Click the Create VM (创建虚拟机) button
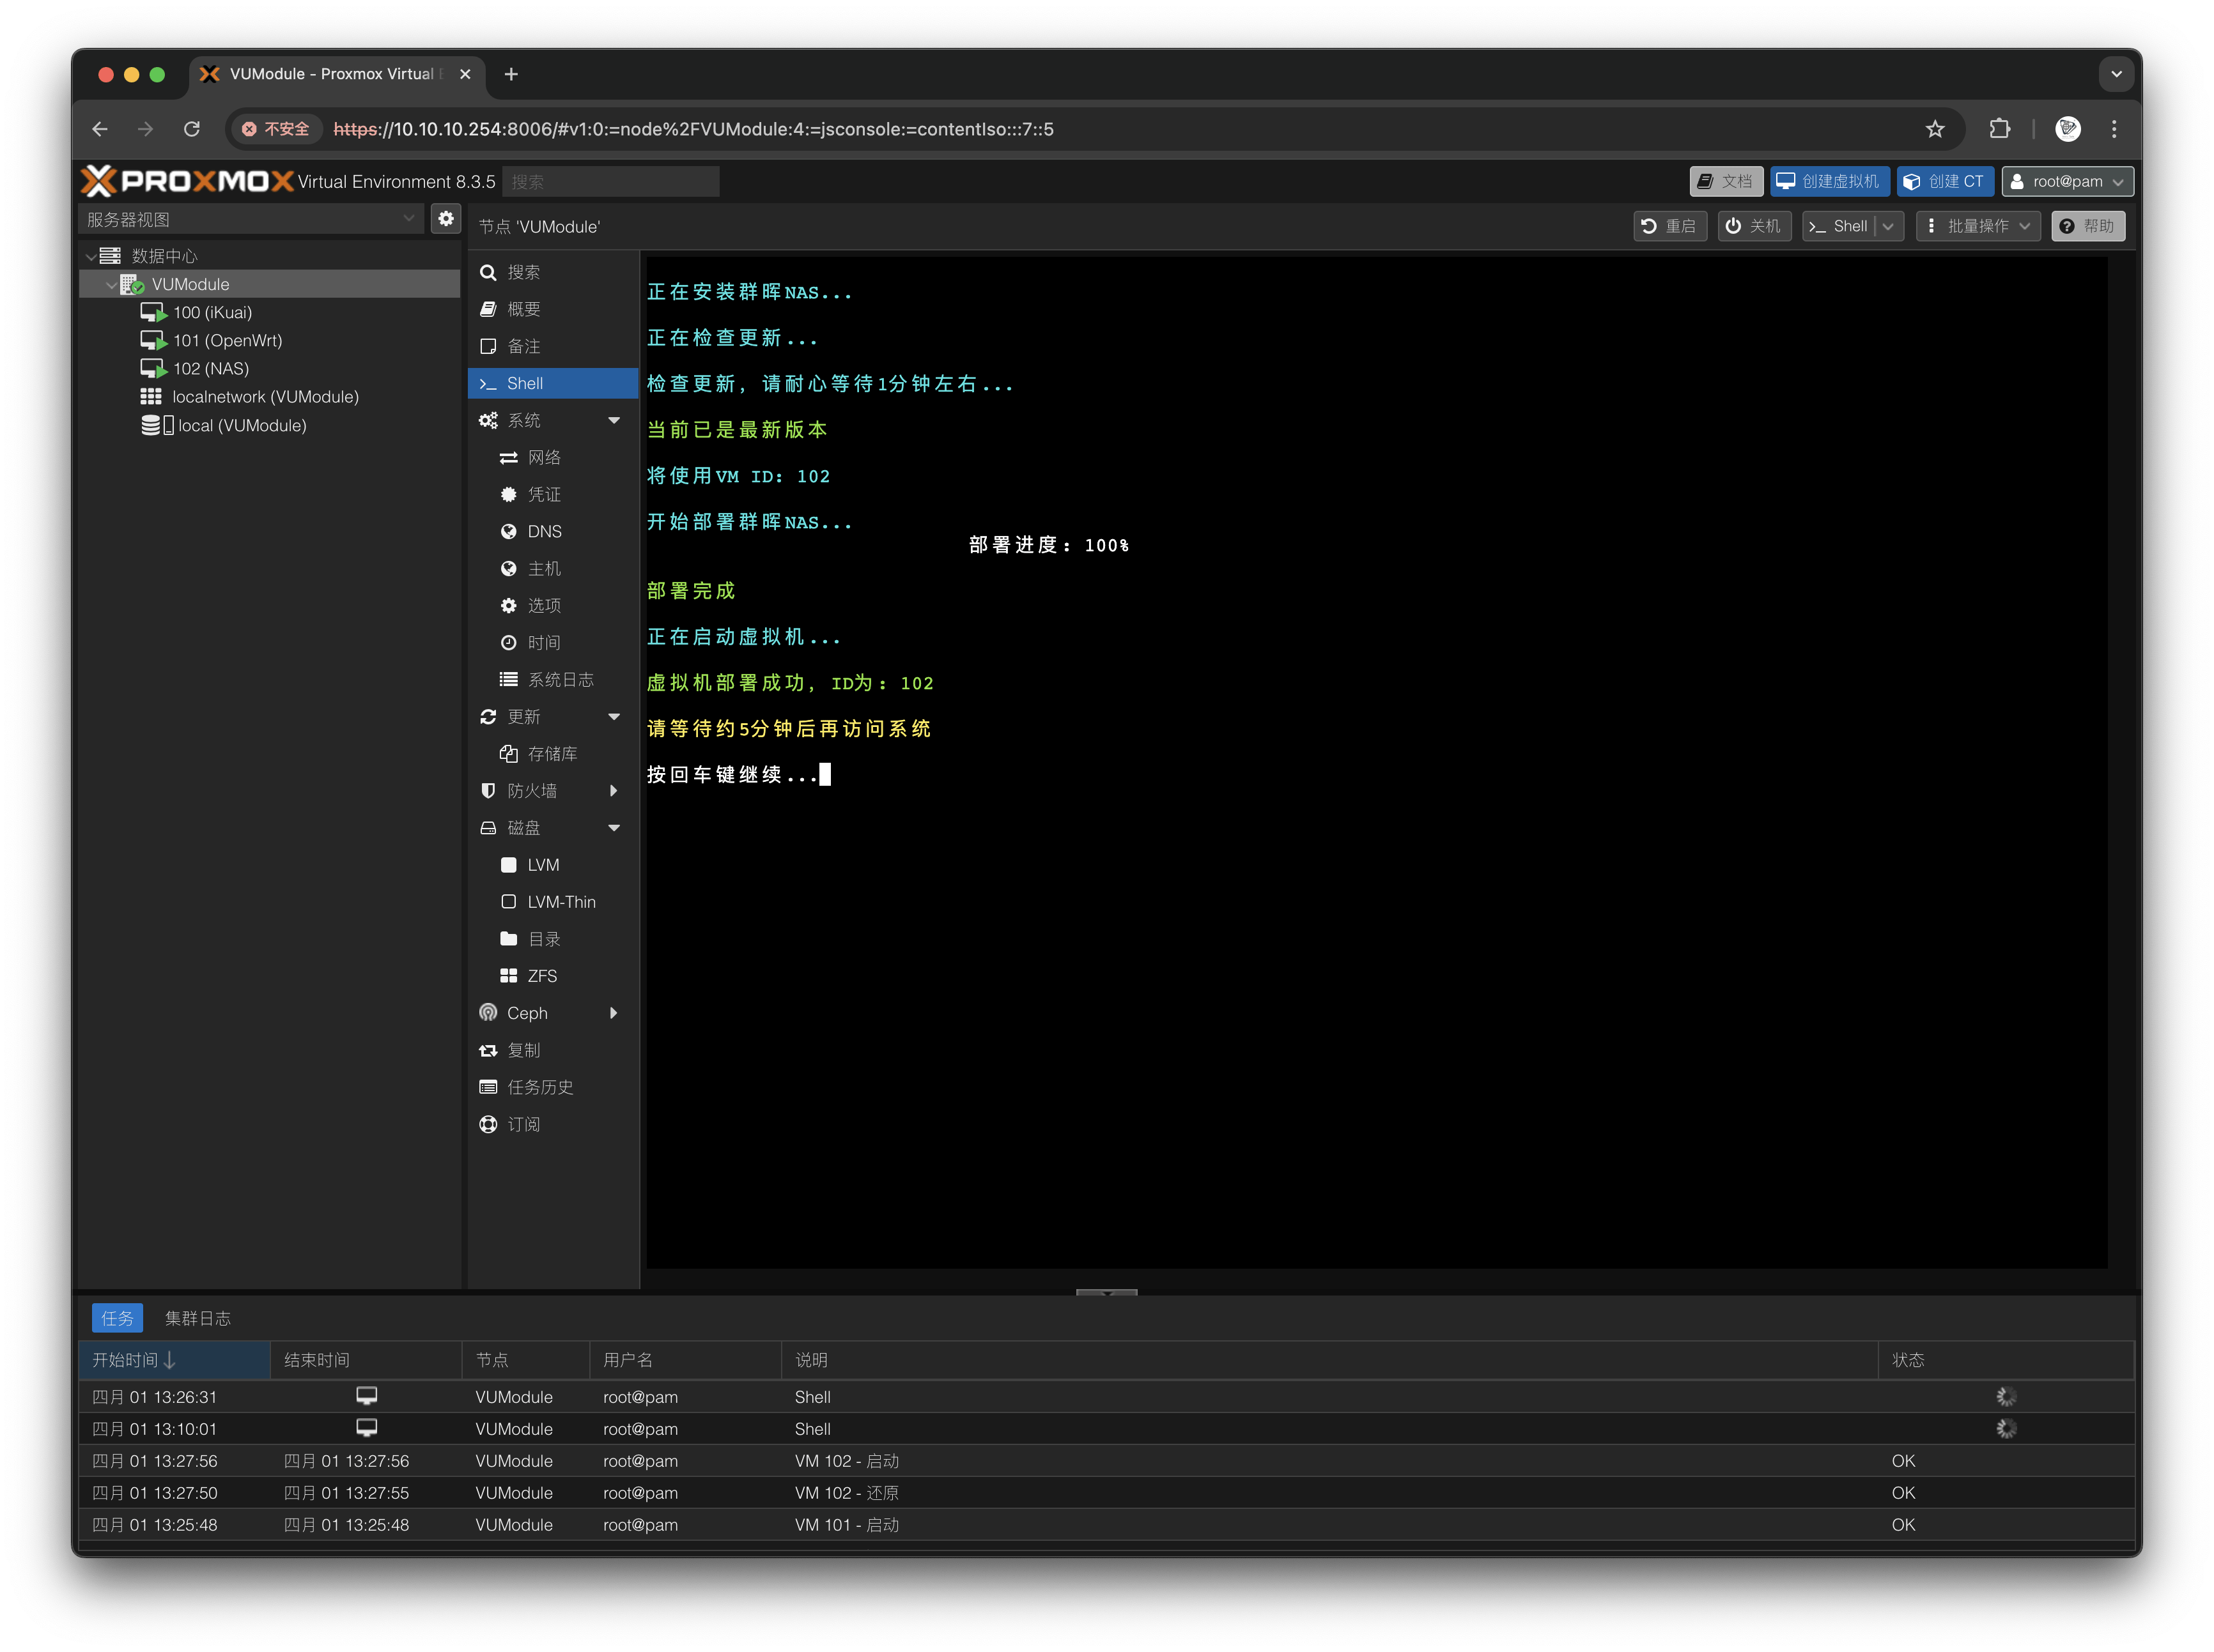This screenshot has height=1652, width=2214. click(x=1830, y=181)
